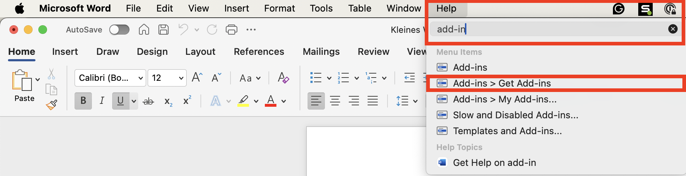This screenshot has width=686, height=176.
Task: Apply the yellow text highlight color
Action: [243, 101]
